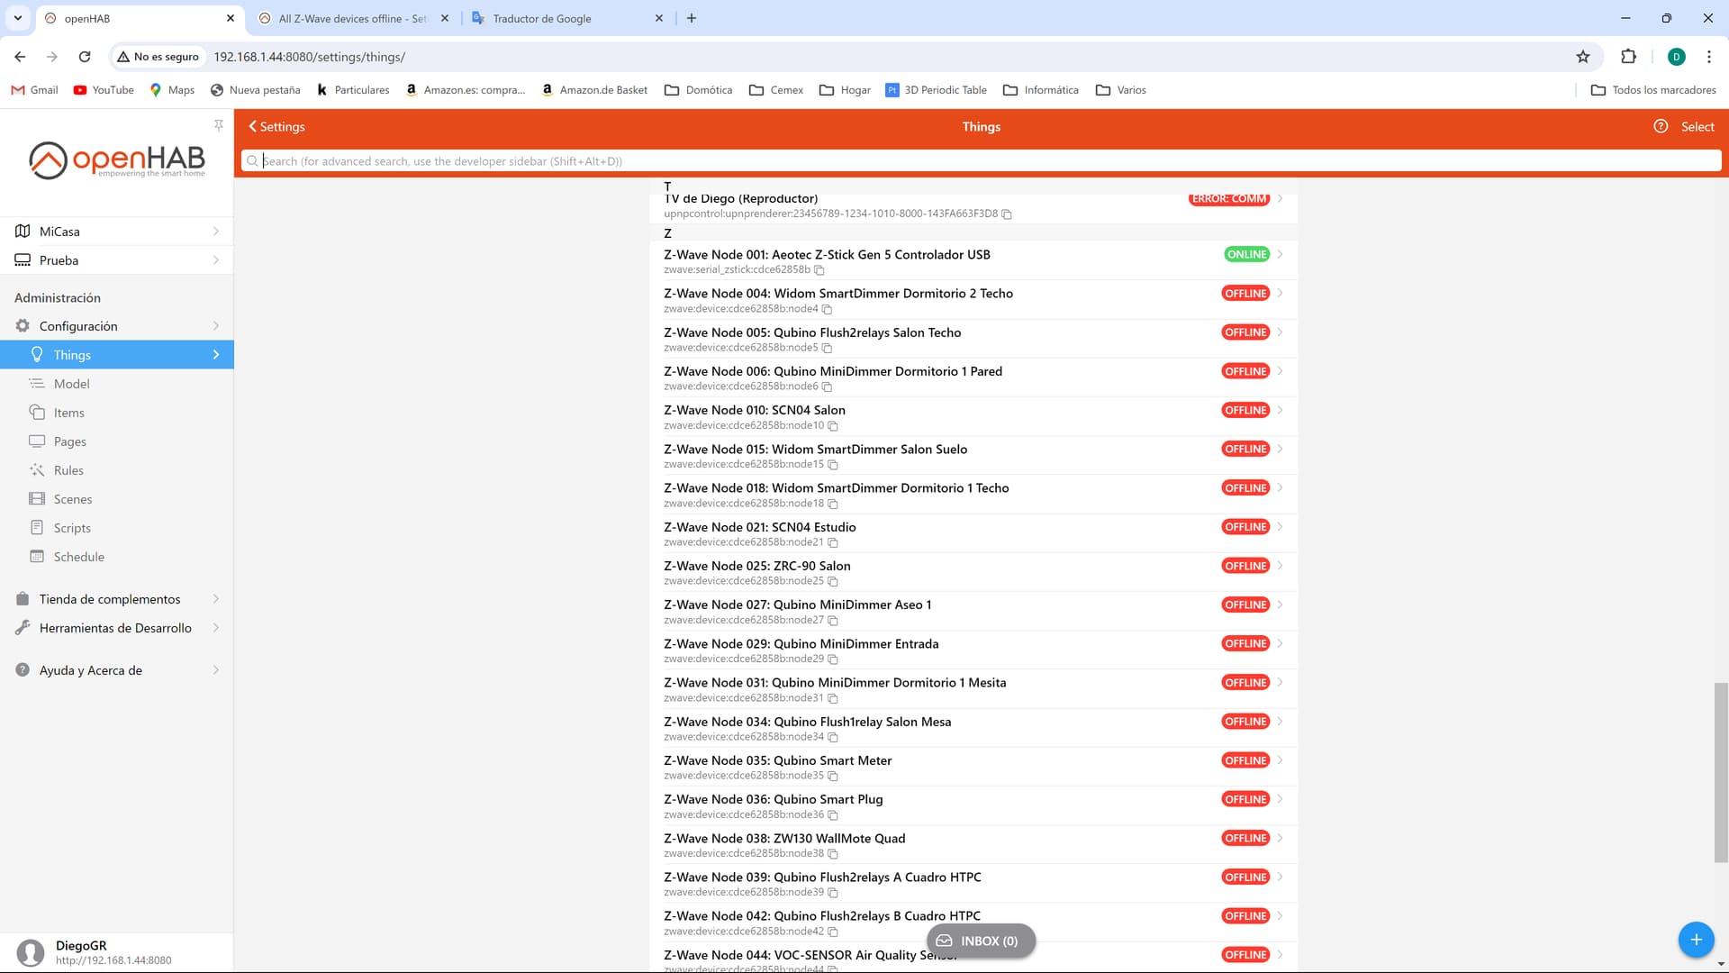1729x973 pixels.
Task: Copy UID of Z-Wave Node 004
Action: 827,309
